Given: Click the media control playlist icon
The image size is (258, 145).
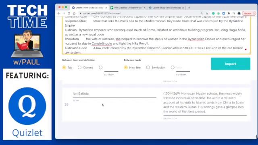Looking at the screenshot, I should 234,13.
